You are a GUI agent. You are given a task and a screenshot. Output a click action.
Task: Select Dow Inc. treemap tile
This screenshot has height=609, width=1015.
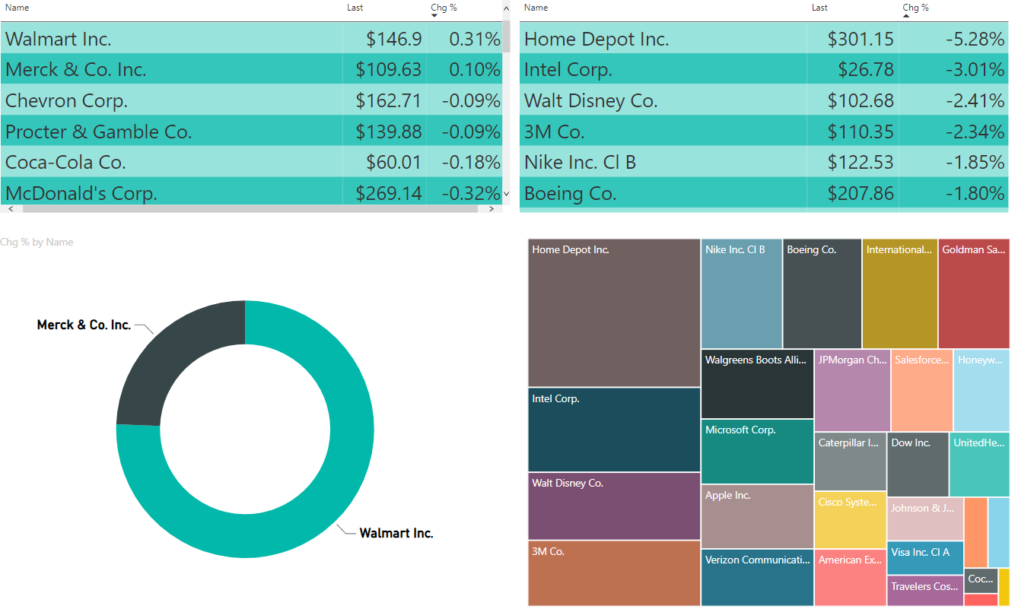pyautogui.click(x=918, y=464)
